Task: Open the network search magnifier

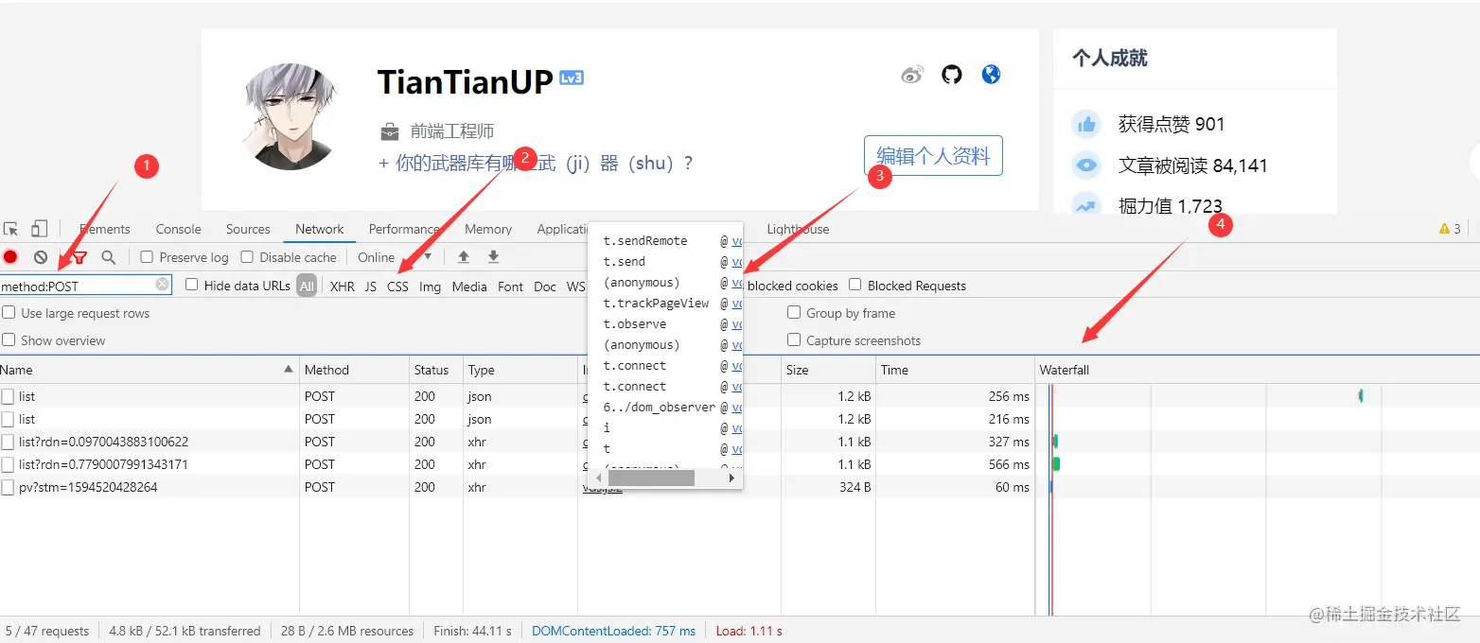Action: coord(109,257)
